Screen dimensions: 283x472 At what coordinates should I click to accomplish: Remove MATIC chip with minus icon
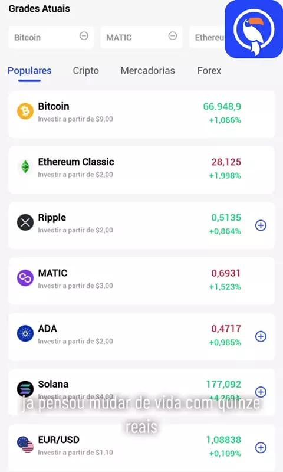[173, 36]
